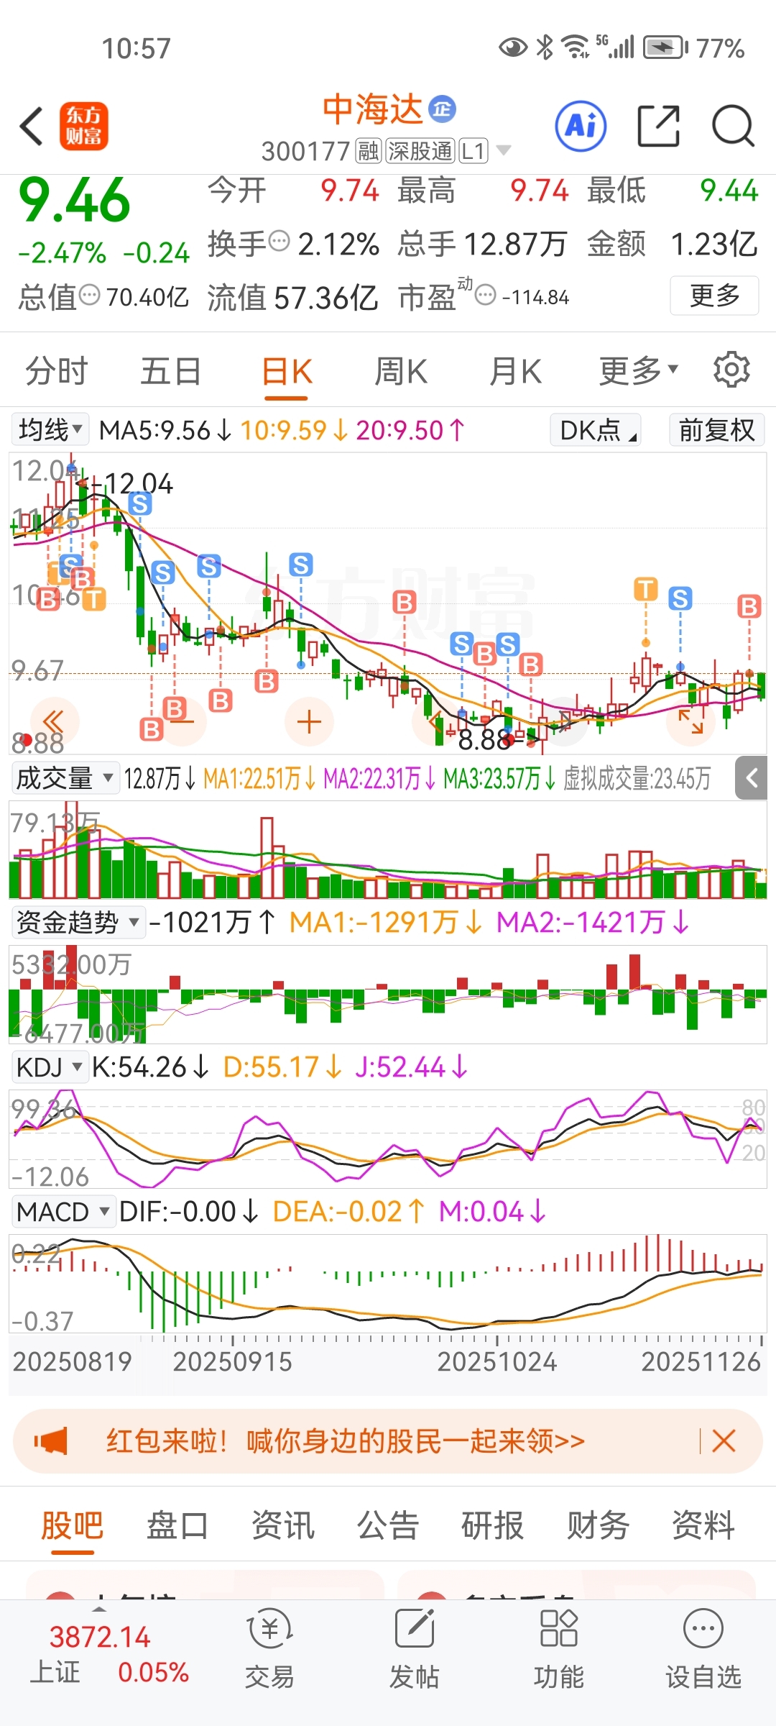This screenshot has width=776, height=1726.
Task: Switch to 月K chart tab
Action: pos(515,372)
